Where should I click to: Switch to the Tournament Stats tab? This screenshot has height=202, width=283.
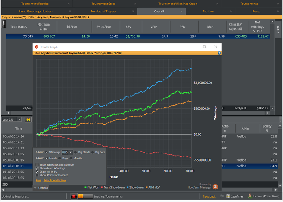pyautogui.click(x=103, y=4)
